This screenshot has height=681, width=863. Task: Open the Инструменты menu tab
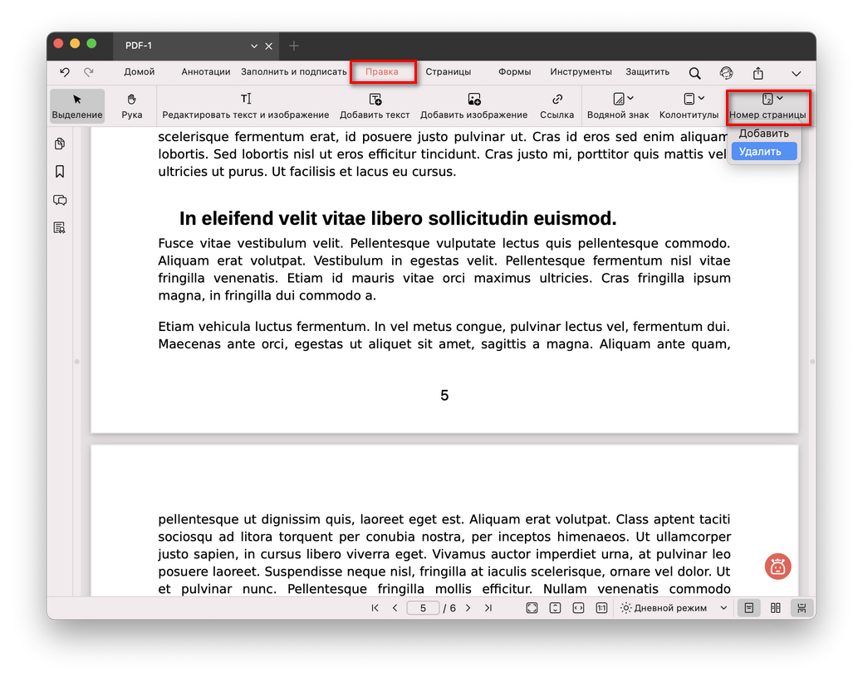581,71
